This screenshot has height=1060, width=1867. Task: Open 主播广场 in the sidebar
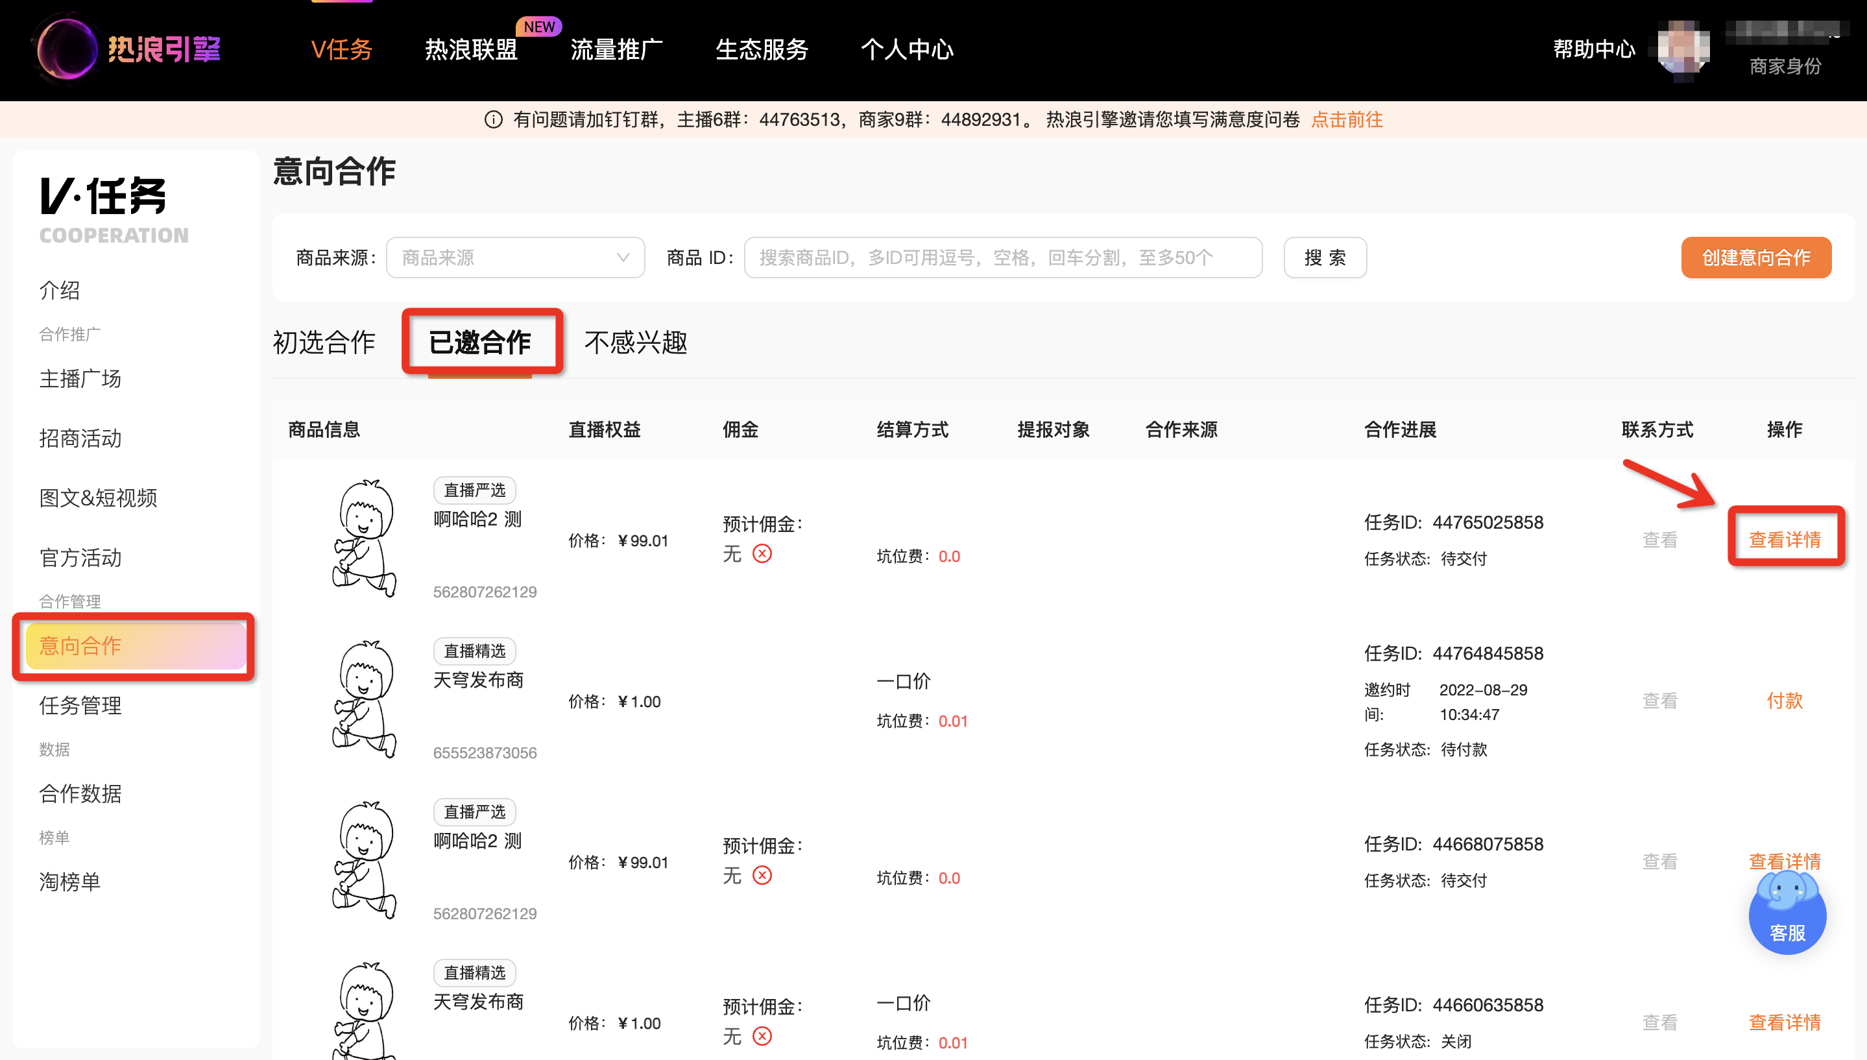[x=80, y=379]
